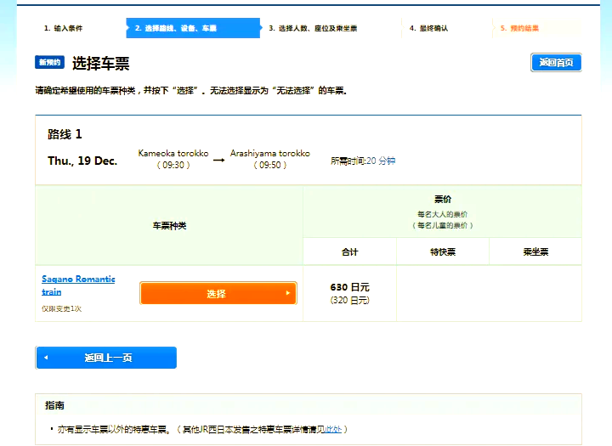Select step 2. 选择路线、设备、车票
Viewport: 612px width, 446px height.
(193, 28)
